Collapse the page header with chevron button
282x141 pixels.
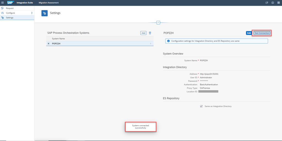click(x=158, y=22)
